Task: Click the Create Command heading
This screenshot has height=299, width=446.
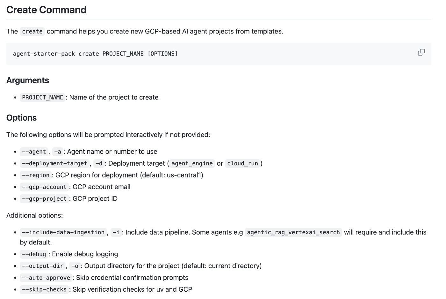Action: pyautogui.click(x=46, y=10)
